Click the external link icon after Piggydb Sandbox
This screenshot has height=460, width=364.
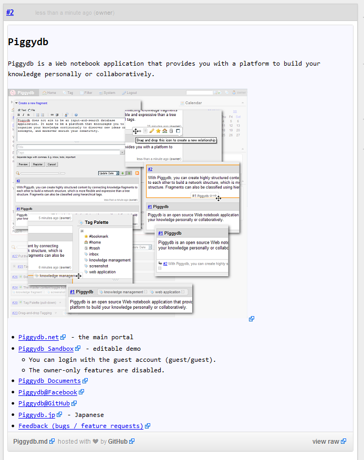[78, 349]
